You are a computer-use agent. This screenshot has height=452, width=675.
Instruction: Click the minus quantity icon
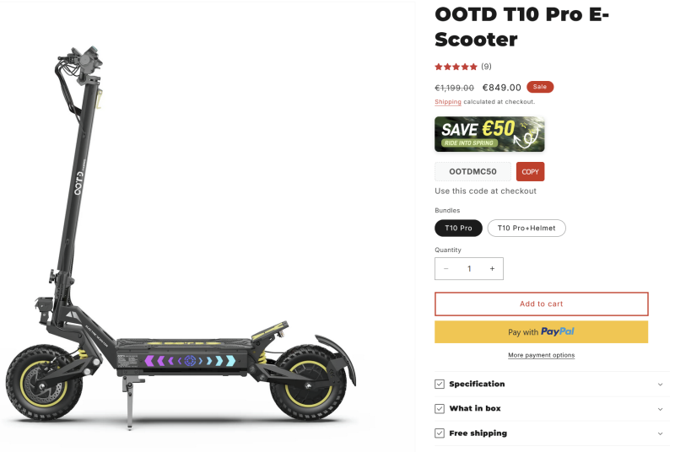pos(446,269)
